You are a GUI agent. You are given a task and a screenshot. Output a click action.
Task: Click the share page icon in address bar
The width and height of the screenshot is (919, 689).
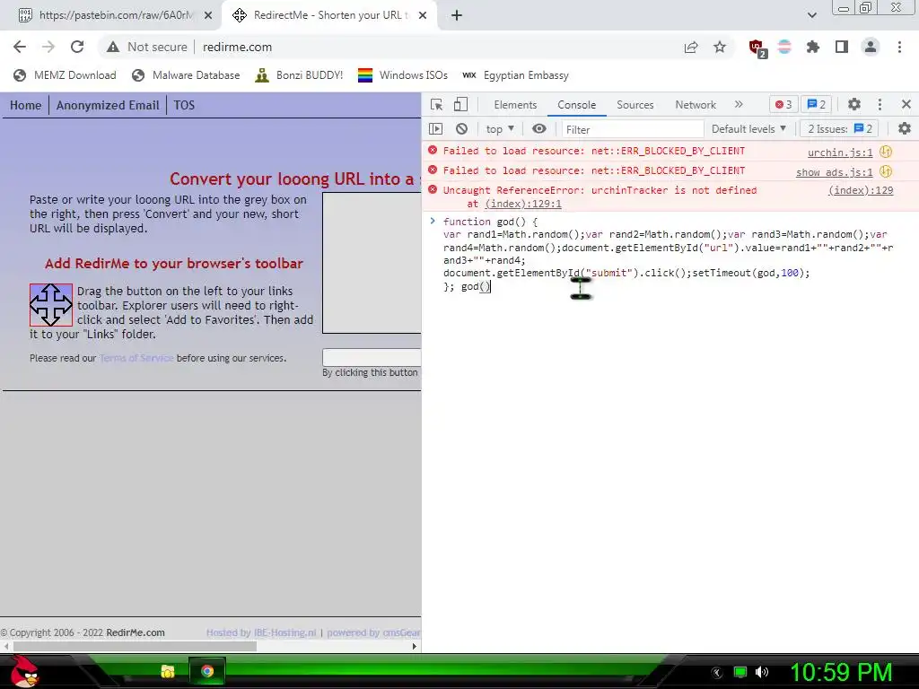pos(691,47)
